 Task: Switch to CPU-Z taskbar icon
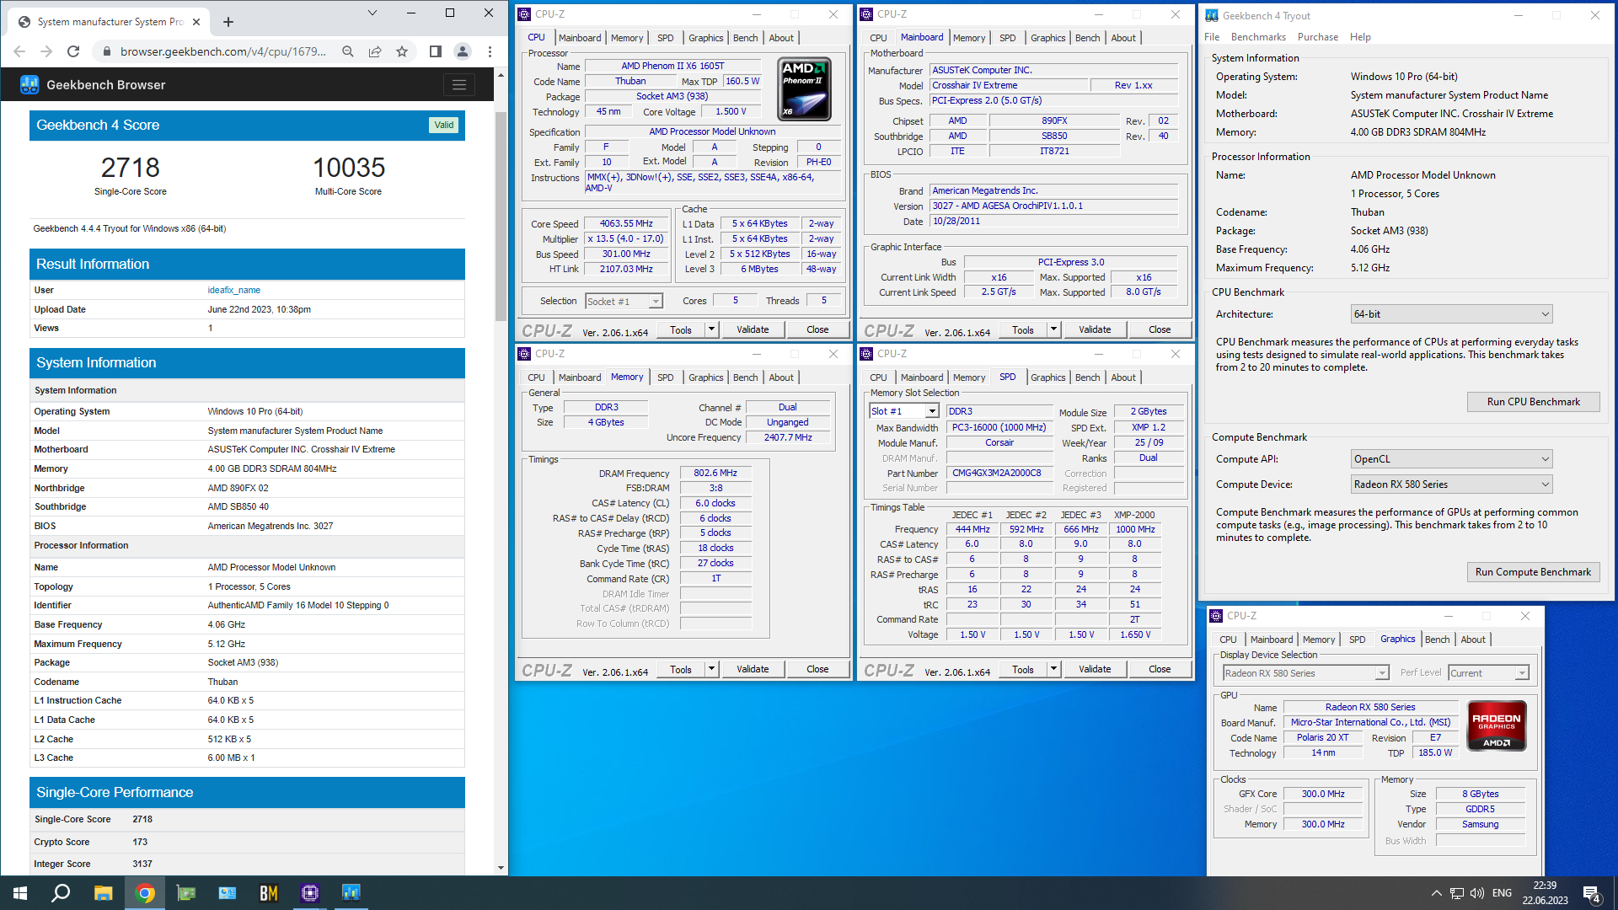(x=310, y=893)
